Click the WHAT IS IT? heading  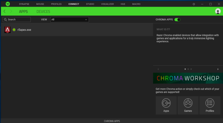163,30
